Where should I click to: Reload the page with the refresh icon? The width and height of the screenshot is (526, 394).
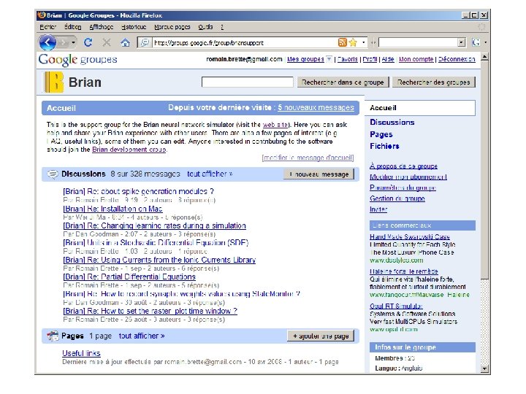(88, 42)
